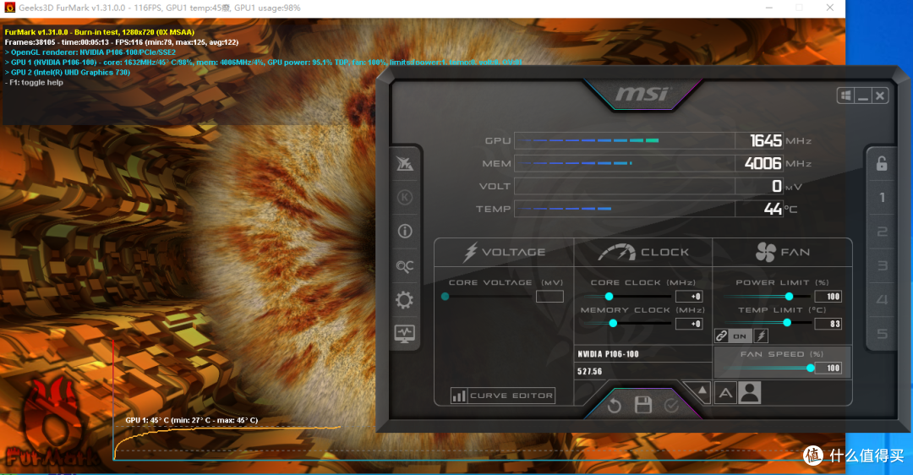Click the power limit 100 field
The image size is (913, 475).
coord(828,297)
